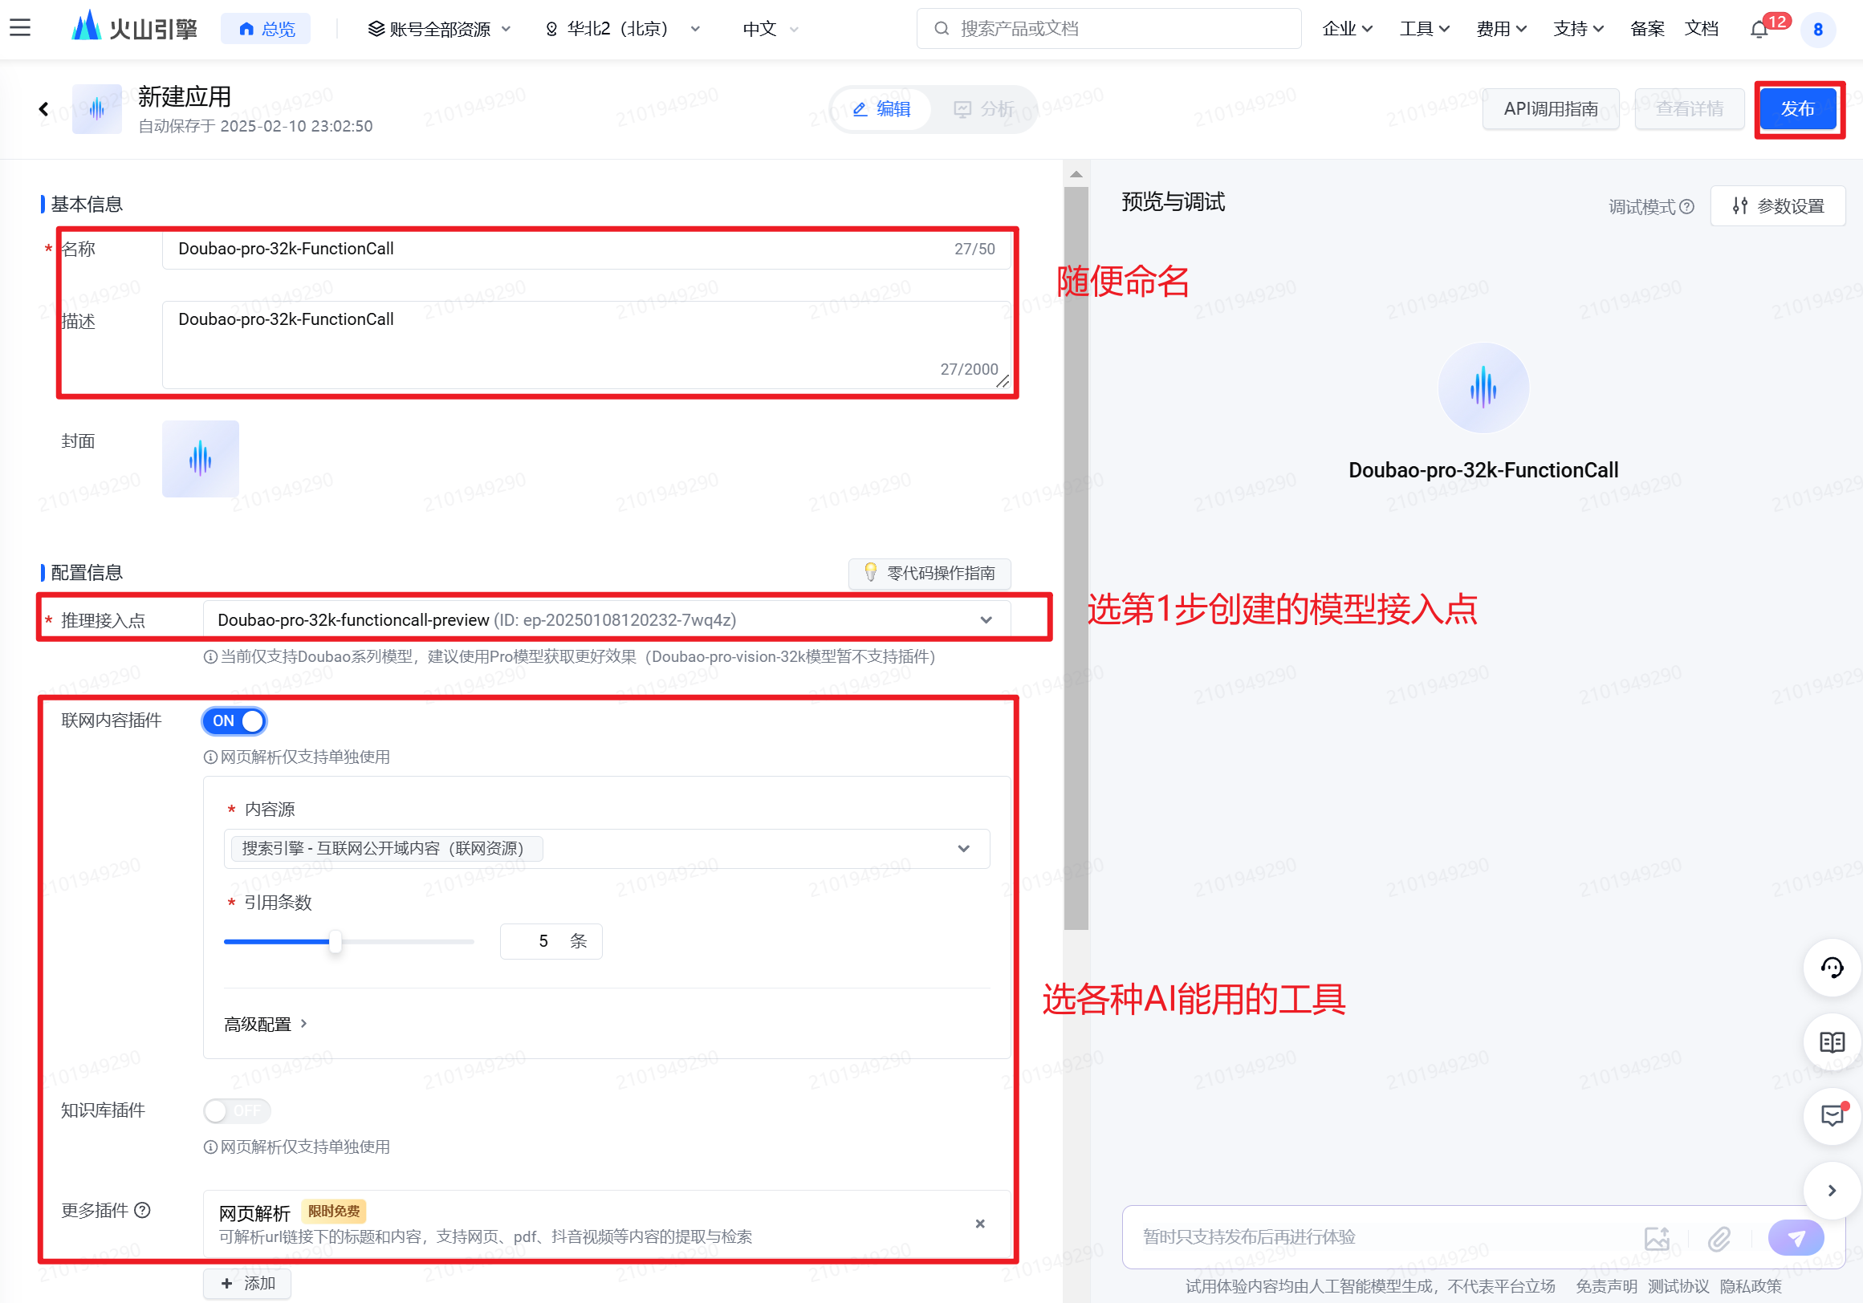Open the 支持 menu
The image size is (1863, 1303).
(1578, 29)
